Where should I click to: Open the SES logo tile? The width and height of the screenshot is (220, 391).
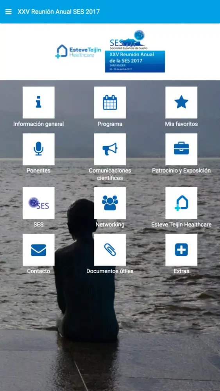pos(39,203)
